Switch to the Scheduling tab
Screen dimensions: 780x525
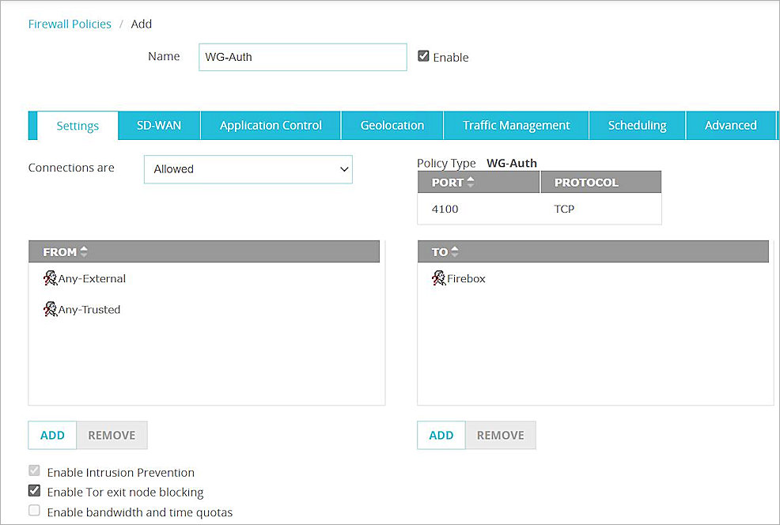[636, 125]
